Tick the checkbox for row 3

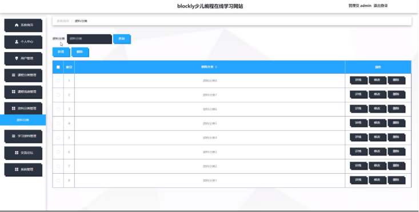point(58,109)
